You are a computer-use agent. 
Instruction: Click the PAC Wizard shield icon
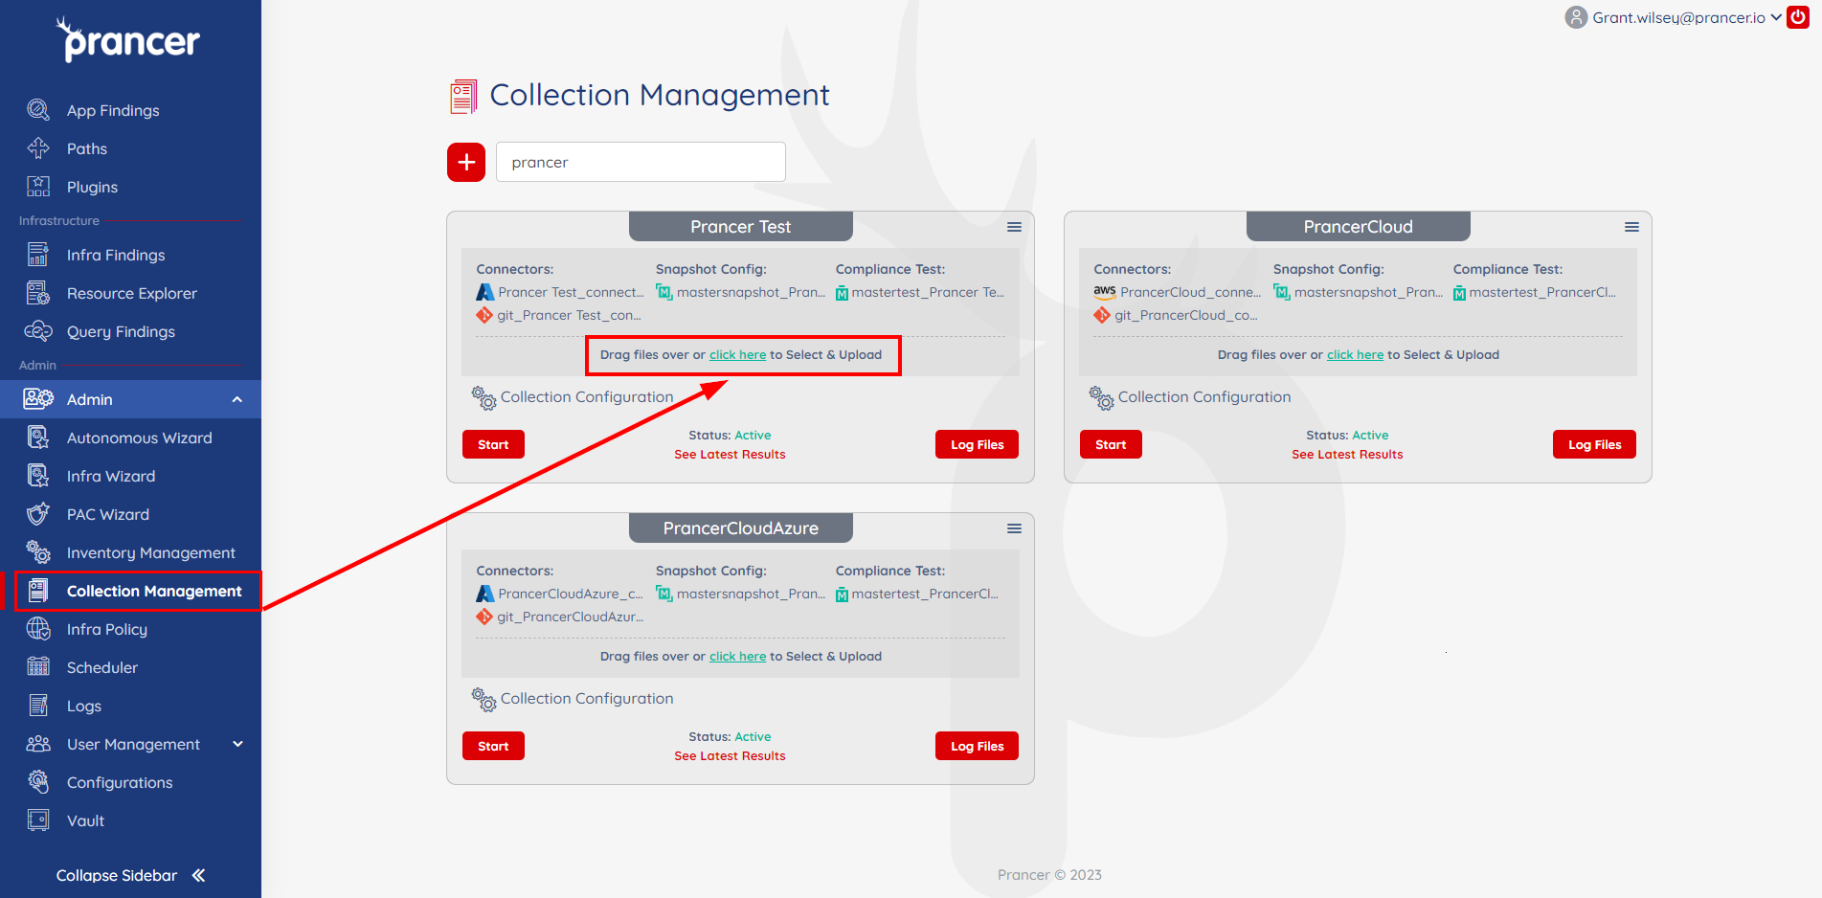tap(38, 514)
